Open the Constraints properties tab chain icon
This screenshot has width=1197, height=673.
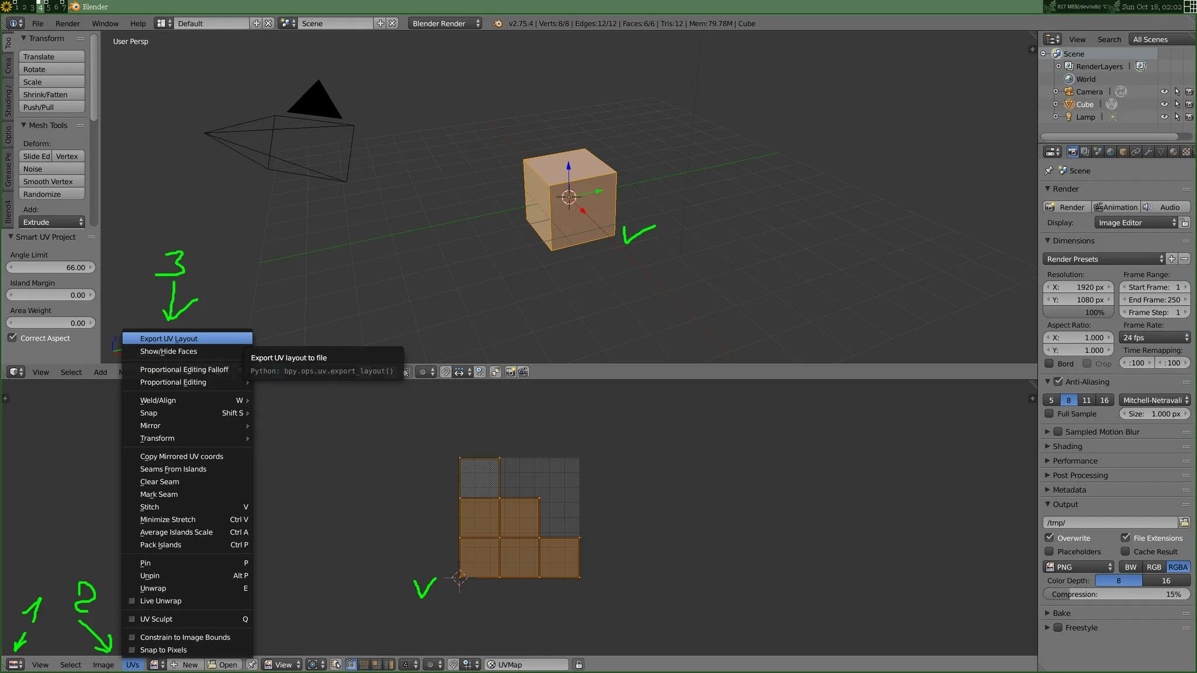click(x=1136, y=152)
